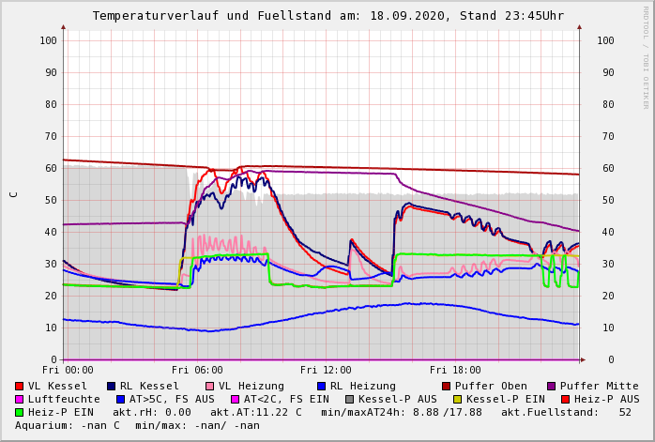The image size is (655, 442).
Task: Select the magenta Luftfeuchte legend swatch
Action: tap(20, 399)
